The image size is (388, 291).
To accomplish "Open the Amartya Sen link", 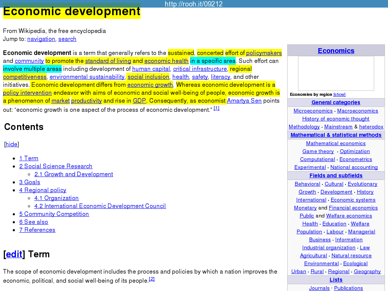I will click(x=244, y=101).
